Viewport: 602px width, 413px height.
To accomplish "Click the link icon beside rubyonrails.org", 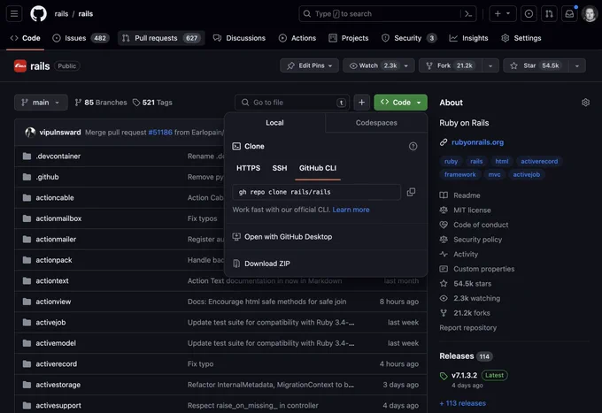I will click(444, 142).
